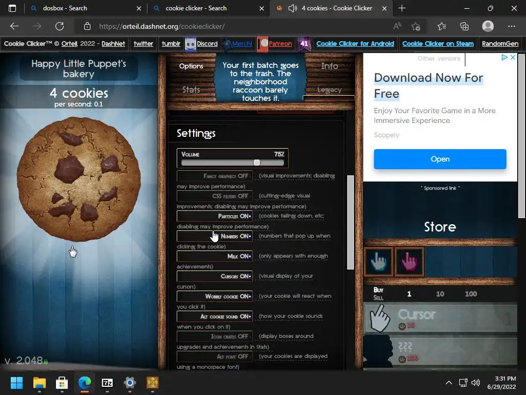526x395 pixels.
Task: Turn off the Cursors display setting
Action: tap(215, 276)
